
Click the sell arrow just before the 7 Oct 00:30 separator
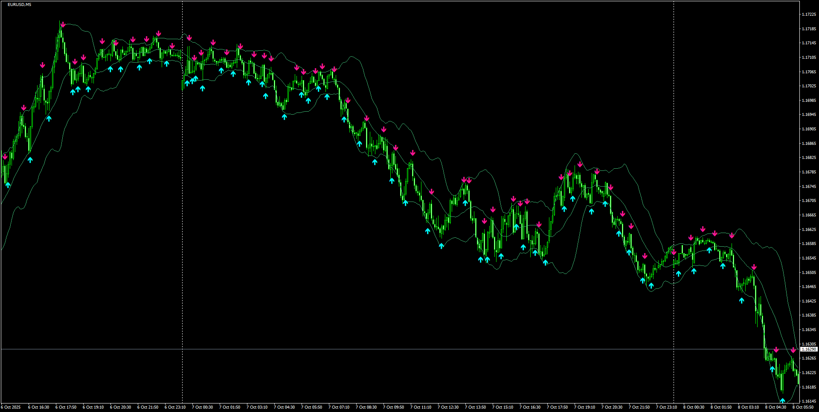coord(172,46)
